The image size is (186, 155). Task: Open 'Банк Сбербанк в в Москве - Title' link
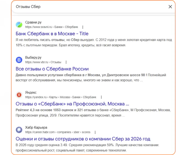52,34
